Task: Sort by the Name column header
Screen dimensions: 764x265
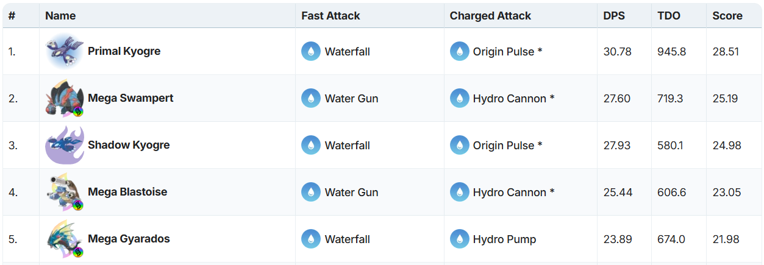Action: tap(60, 16)
